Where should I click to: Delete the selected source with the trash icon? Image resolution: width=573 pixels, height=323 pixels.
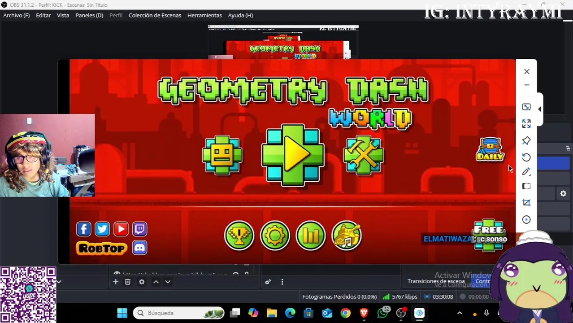coord(128,282)
